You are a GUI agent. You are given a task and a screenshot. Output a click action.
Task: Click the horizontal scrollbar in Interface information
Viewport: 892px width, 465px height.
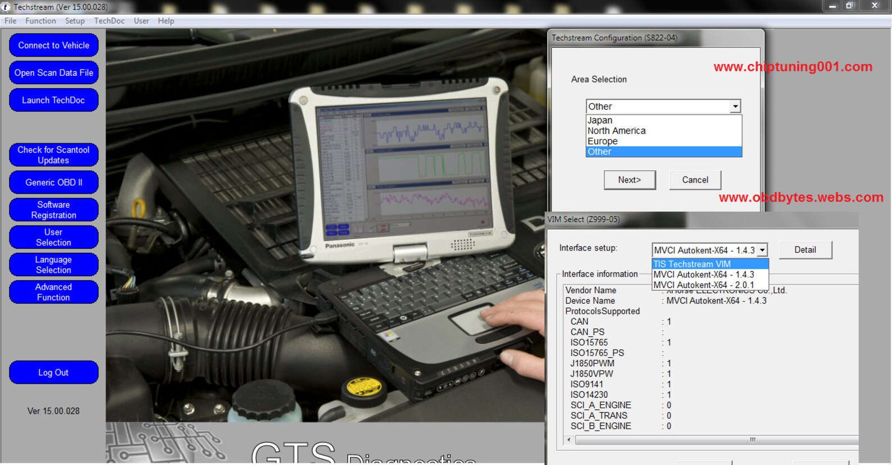click(x=716, y=440)
